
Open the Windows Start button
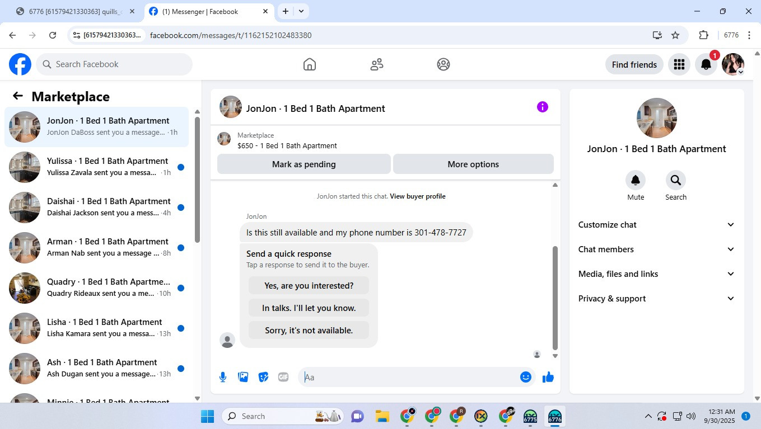[207, 417]
